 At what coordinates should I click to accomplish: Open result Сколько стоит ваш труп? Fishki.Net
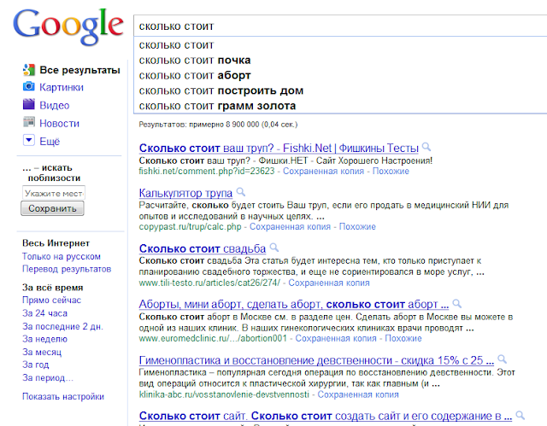point(279,148)
